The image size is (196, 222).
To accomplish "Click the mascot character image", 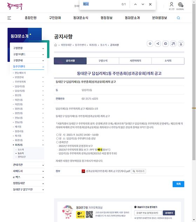I will tap(68, 212).
